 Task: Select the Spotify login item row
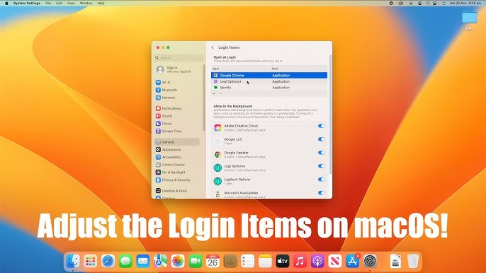[269, 88]
